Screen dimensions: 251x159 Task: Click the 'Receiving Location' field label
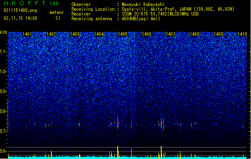click(x=93, y=9)
